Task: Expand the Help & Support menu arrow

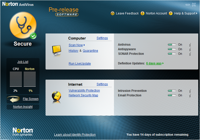Action: tap(197, 13)
